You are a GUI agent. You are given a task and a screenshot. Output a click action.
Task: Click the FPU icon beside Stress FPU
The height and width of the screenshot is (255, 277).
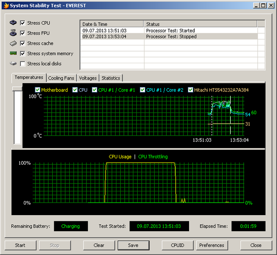coord(13,33)
